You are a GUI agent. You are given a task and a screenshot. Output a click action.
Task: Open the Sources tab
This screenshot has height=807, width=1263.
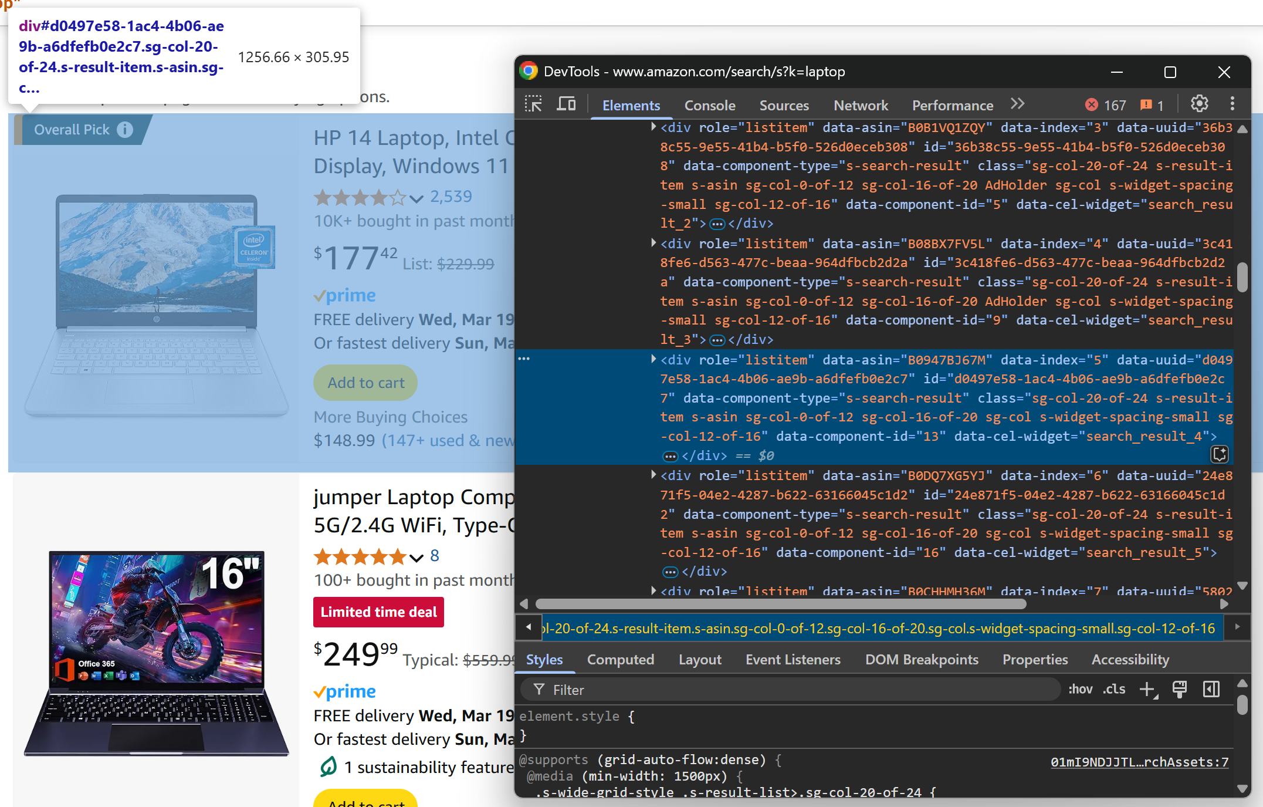click(x=784, y=105)
